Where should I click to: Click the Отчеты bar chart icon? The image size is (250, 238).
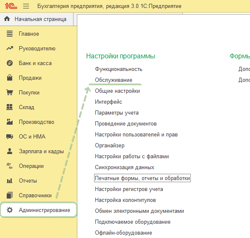point(10,180)
